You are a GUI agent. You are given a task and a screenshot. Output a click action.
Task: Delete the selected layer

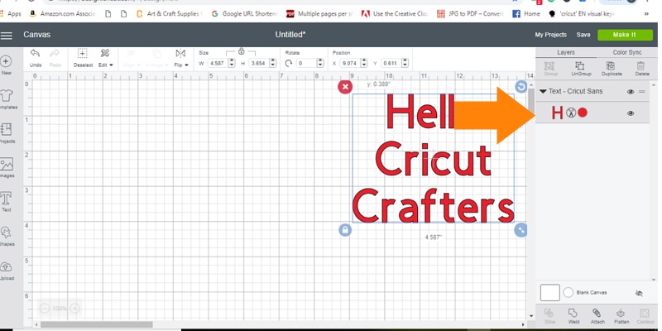[x=640, y=69]
